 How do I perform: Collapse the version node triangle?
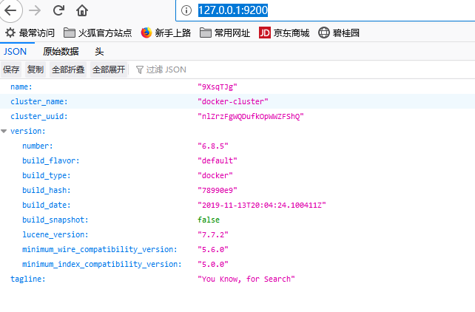[x=4, y=131]
